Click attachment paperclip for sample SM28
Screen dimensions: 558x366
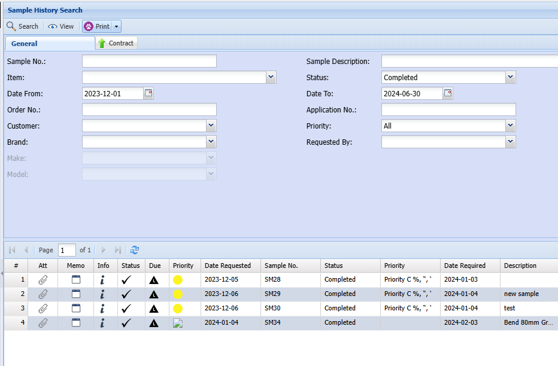click(x=43, y=279)
